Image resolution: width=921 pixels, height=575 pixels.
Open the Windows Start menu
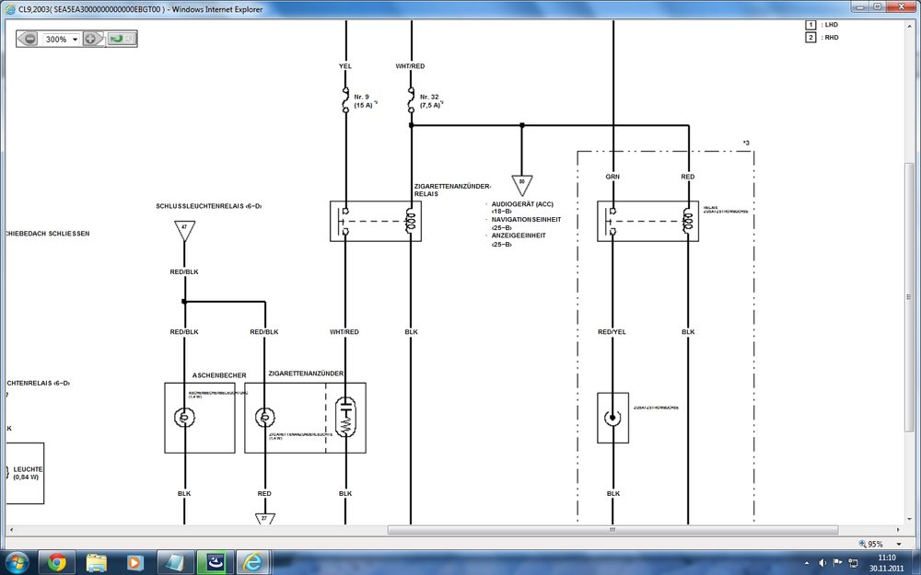click(17, 561)
